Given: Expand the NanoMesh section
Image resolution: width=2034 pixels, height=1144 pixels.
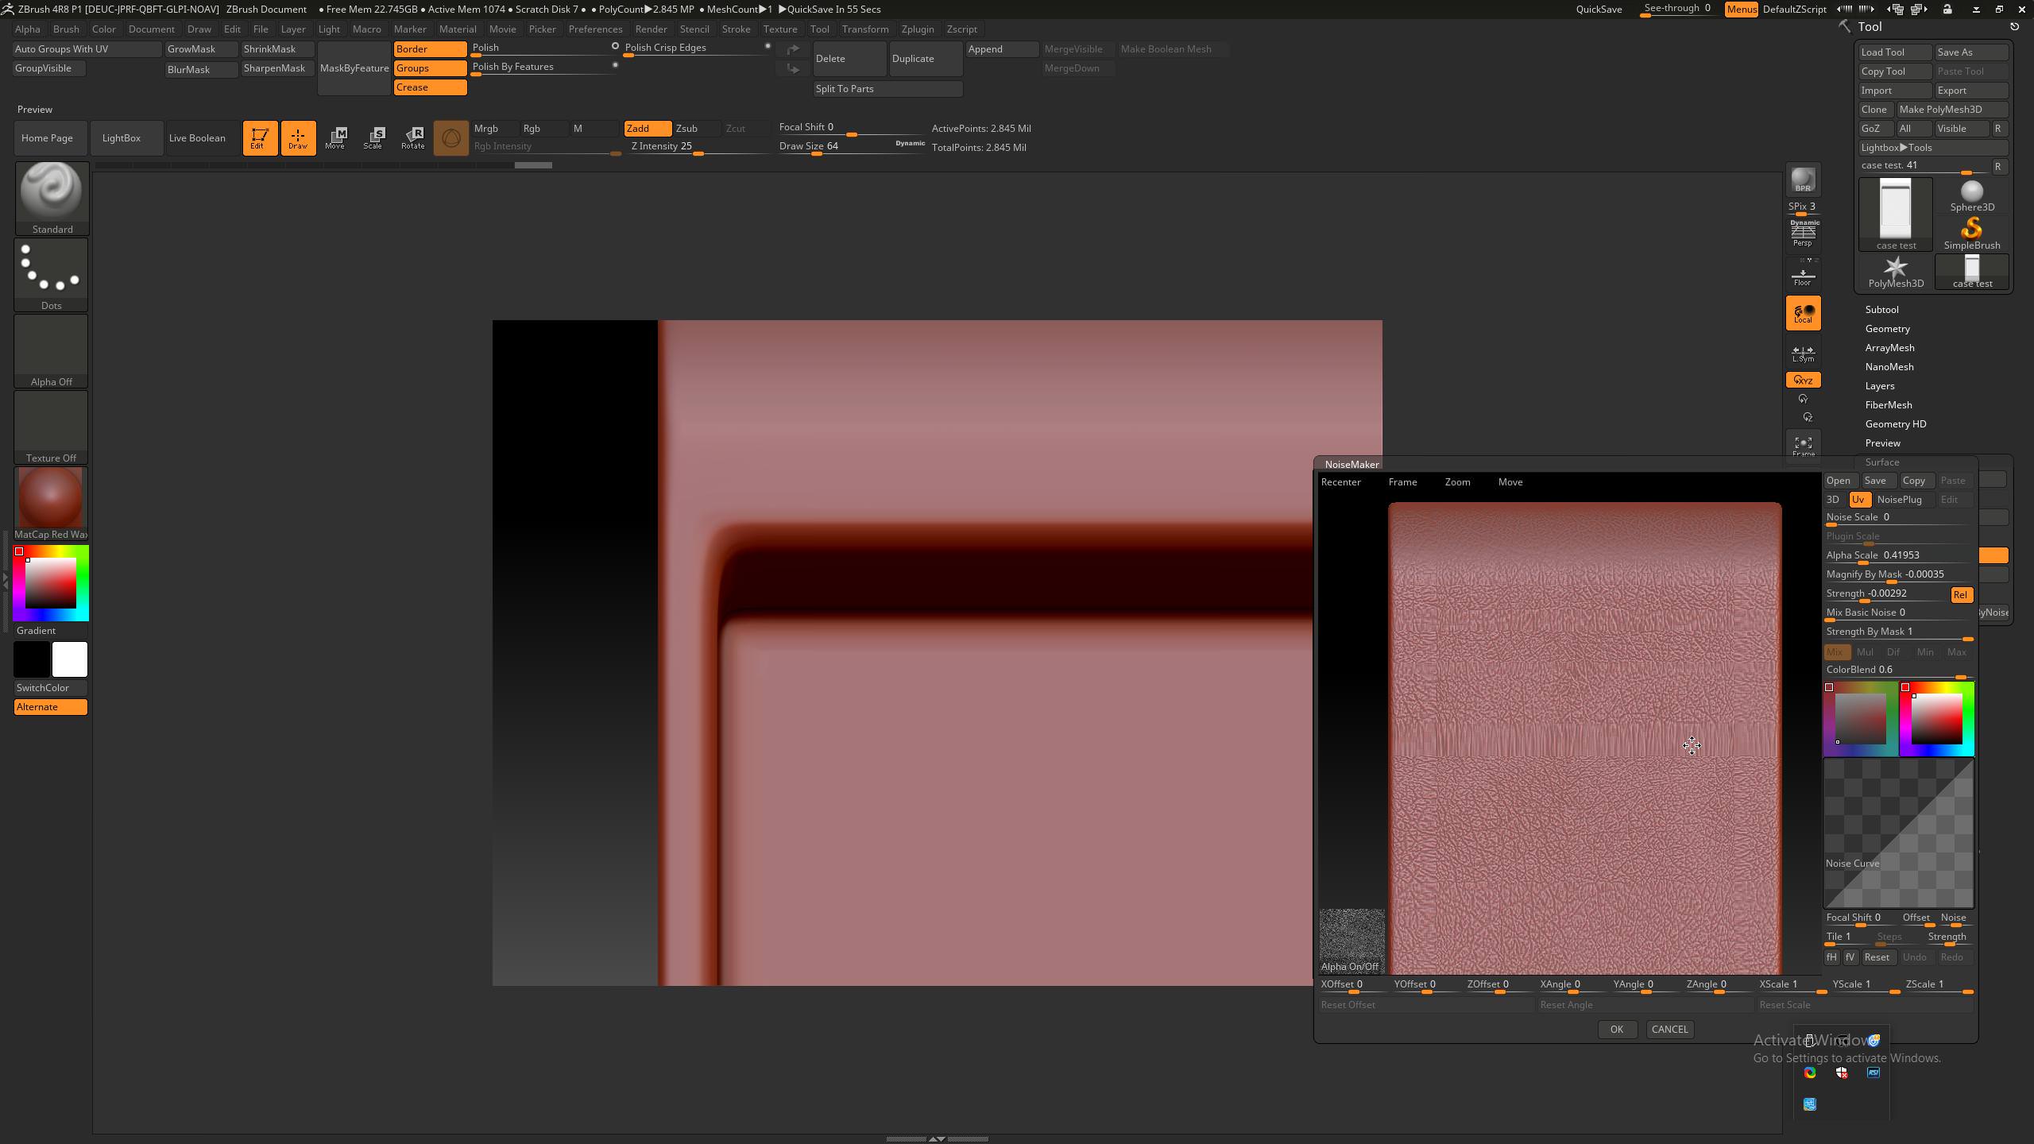Looking at the screenshot, I should 1889,367.
